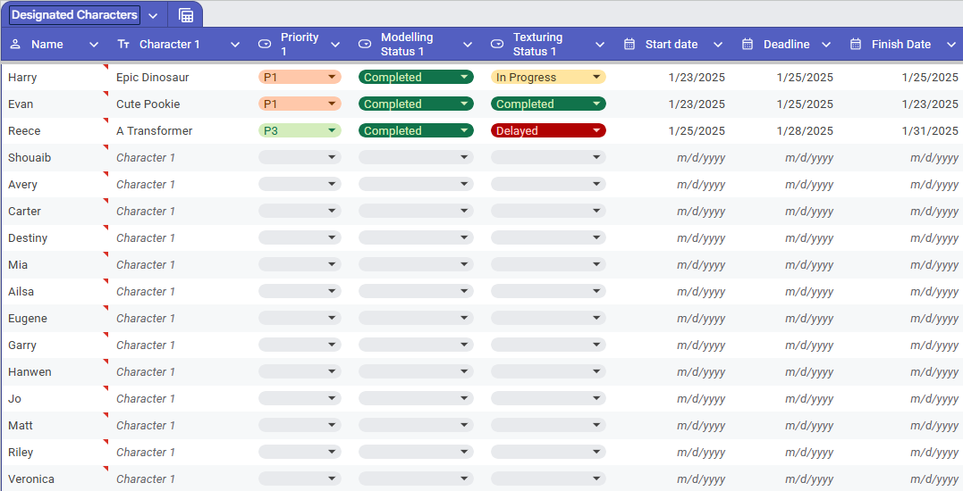Select Evan's finish date 1/23/2025
Screen dimensions: 963x491
(902, 104)
